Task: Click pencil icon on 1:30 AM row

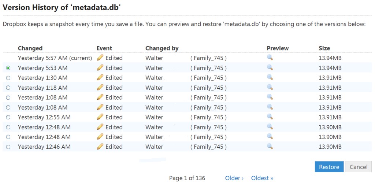Action: point(100,77)
